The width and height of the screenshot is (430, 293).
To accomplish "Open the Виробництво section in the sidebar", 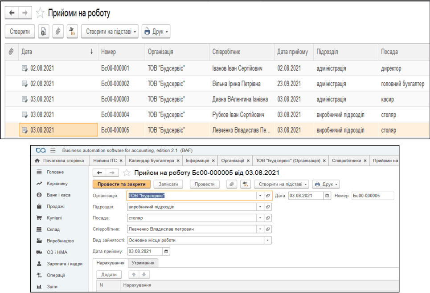I will (60, 241).
